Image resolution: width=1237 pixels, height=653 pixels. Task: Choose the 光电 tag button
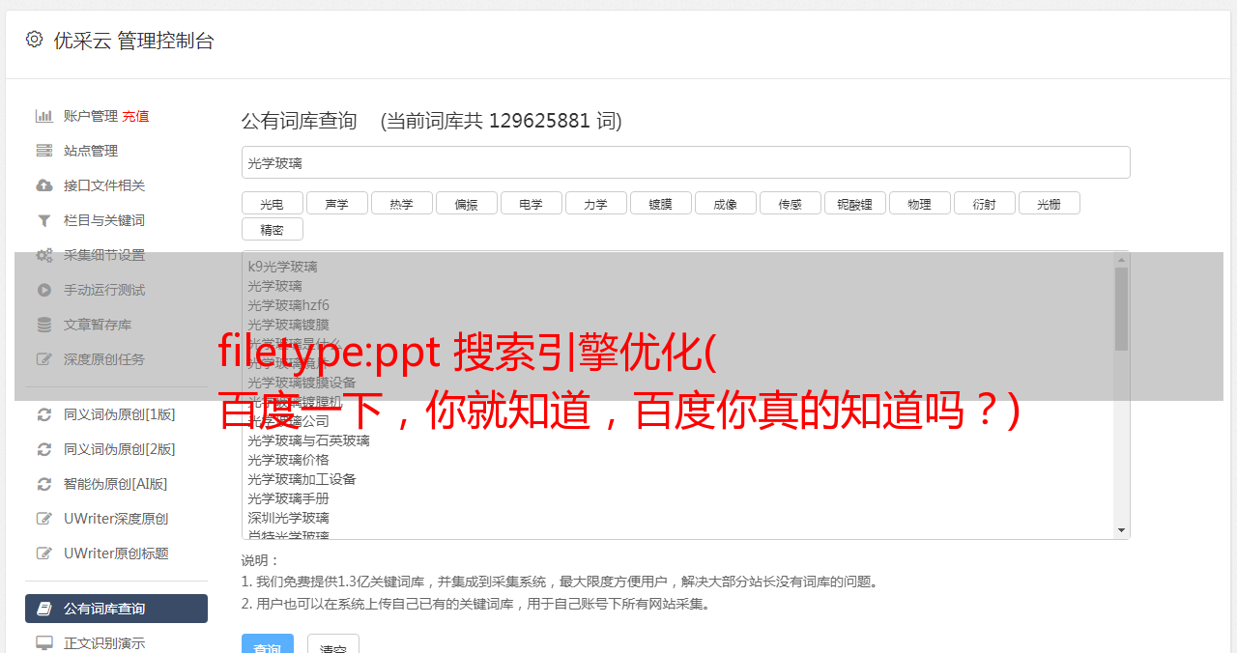coord(272,203)
